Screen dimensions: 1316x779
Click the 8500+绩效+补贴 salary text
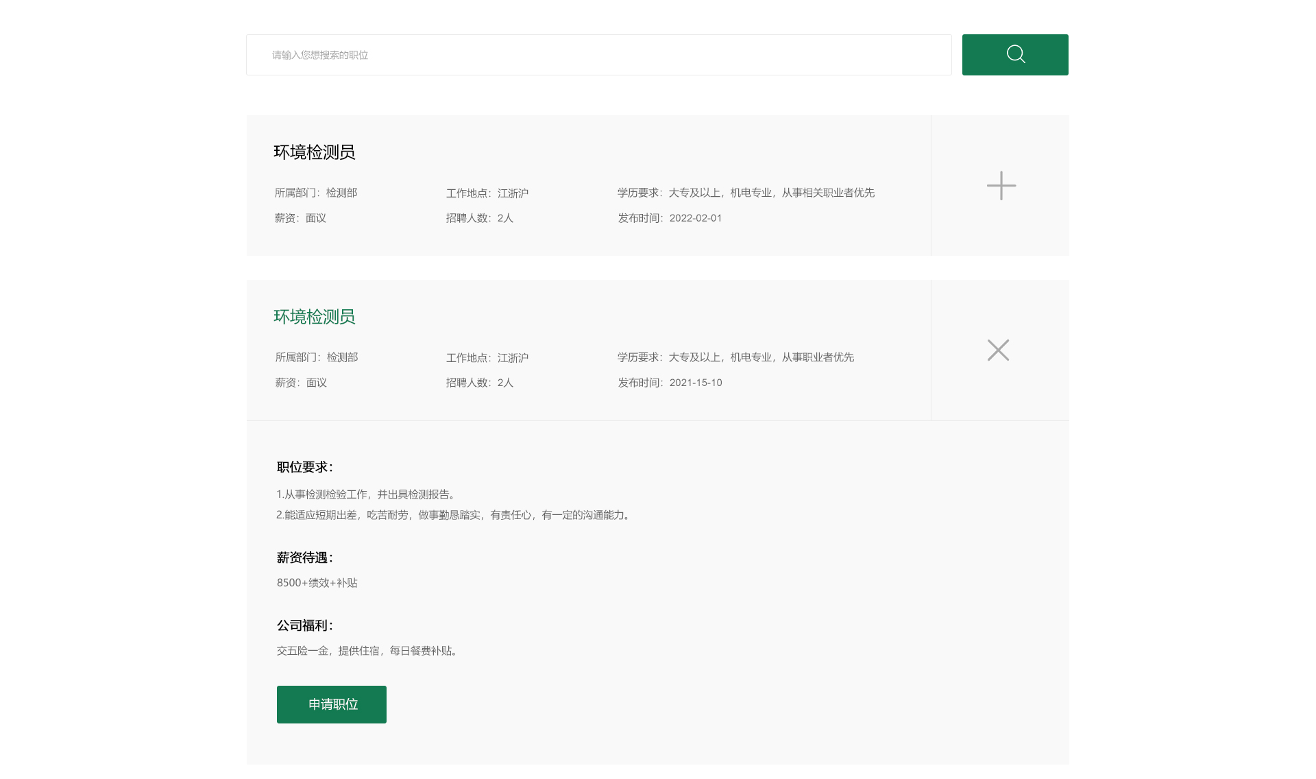click(x=317, y=583)
